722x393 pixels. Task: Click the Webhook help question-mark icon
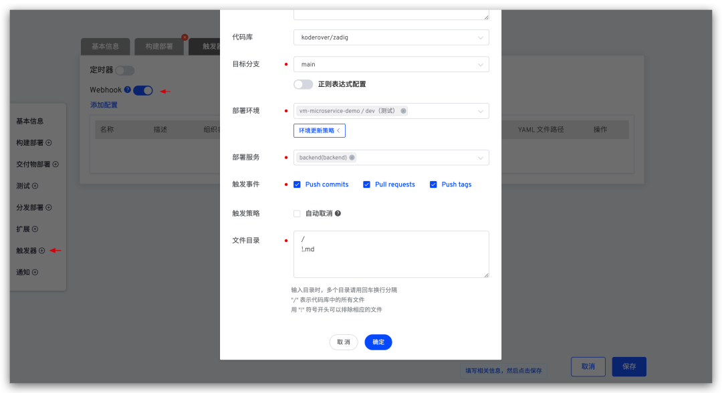128,90
